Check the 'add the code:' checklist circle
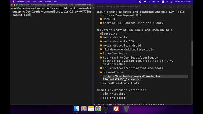The width and height of the screenshot is (203, 114). click(x=101, y=98)
